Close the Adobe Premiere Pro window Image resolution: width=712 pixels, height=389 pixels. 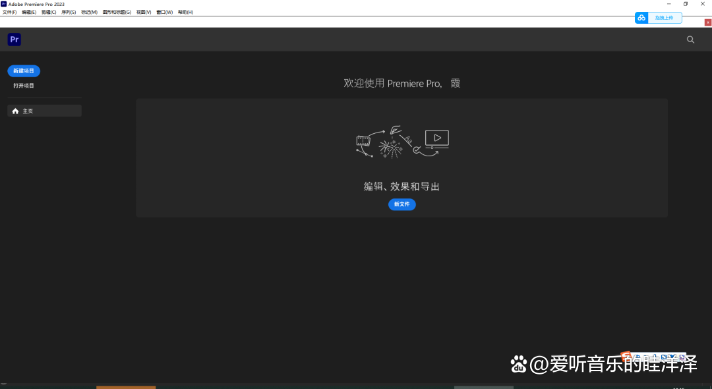click(x=703, y=4)
